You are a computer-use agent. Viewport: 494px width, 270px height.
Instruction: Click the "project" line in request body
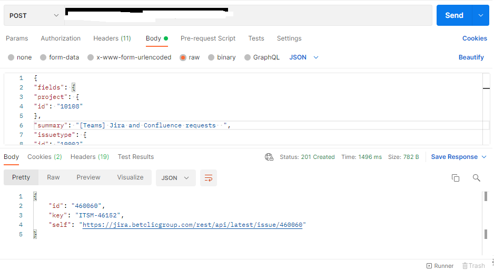(56, 97)
